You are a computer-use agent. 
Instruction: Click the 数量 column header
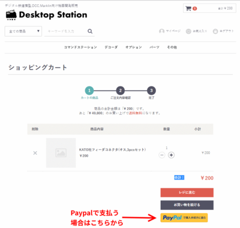pyautogui.click(x=166, y=129)
